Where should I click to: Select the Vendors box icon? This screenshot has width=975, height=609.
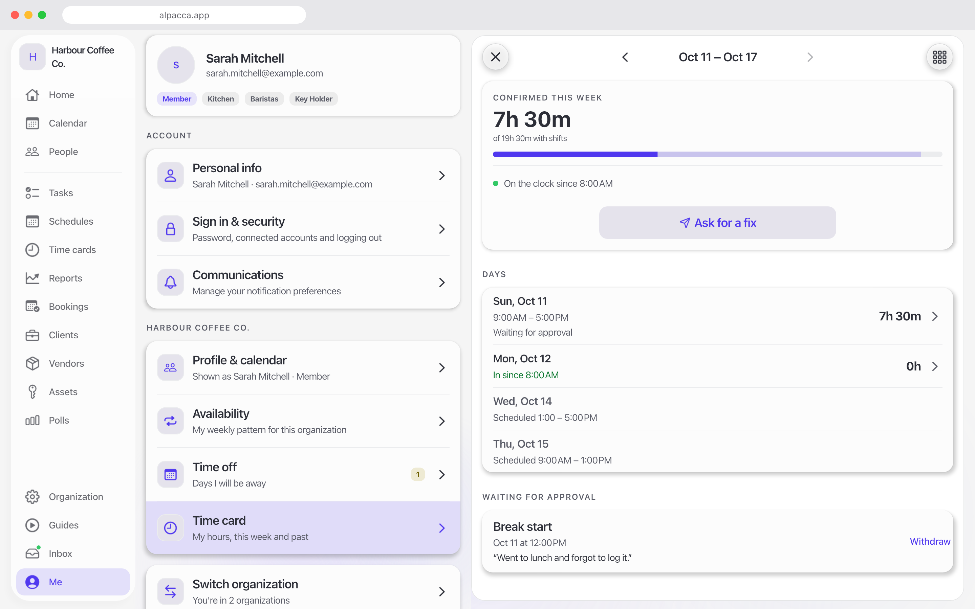coord(32,363)
